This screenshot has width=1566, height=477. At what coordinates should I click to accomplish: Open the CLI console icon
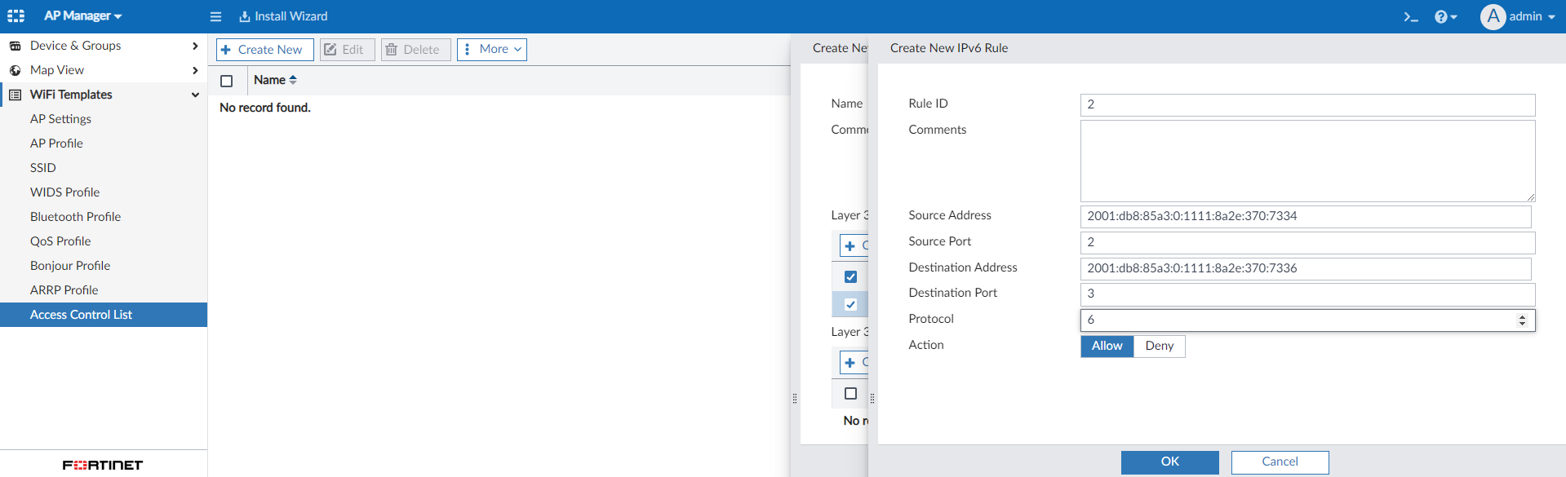click(1410, 16)
